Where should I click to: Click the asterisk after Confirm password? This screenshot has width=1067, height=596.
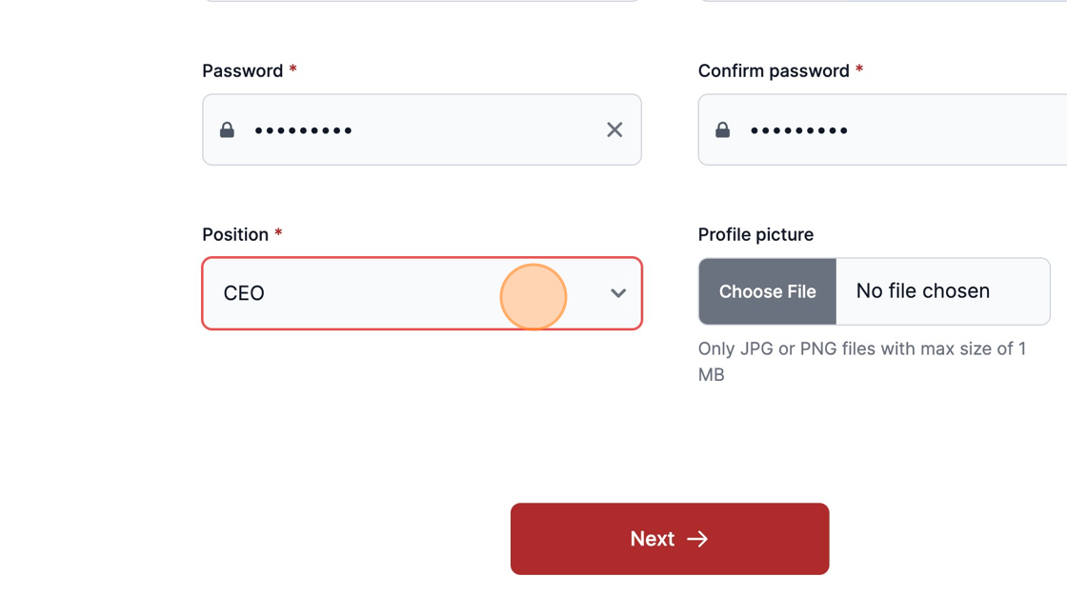pyautogui.click(x=859, y=69)
